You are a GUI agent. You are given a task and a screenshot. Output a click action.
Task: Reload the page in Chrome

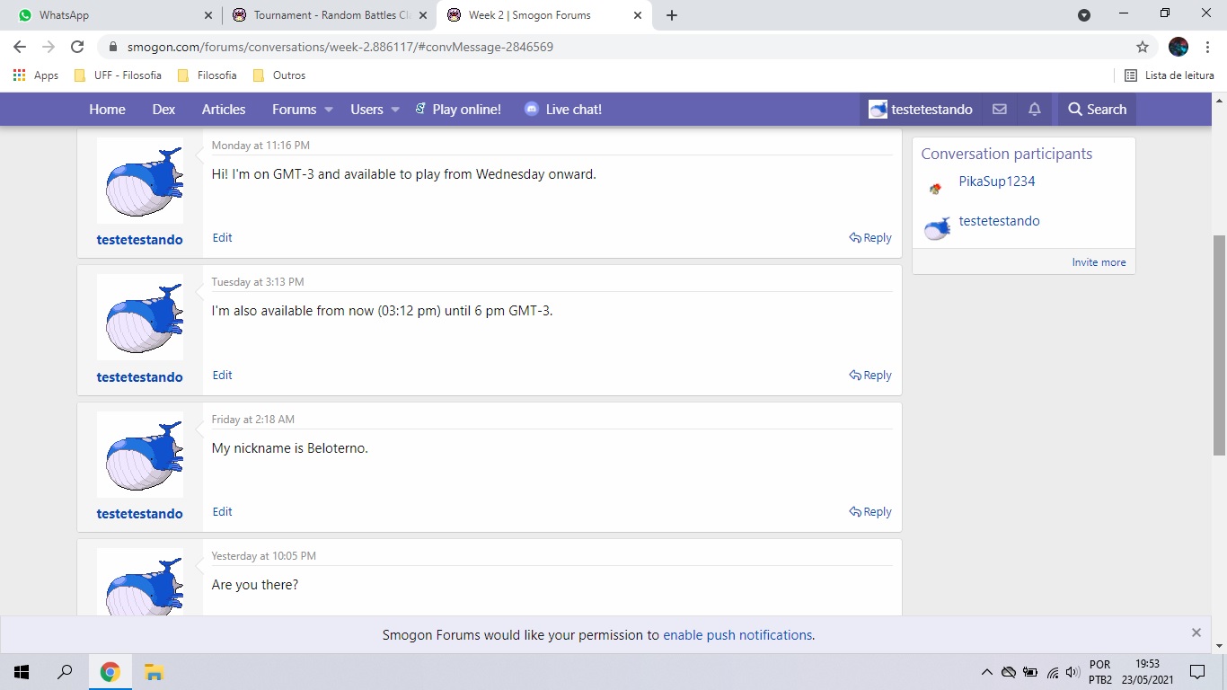[x=77, y=47]
